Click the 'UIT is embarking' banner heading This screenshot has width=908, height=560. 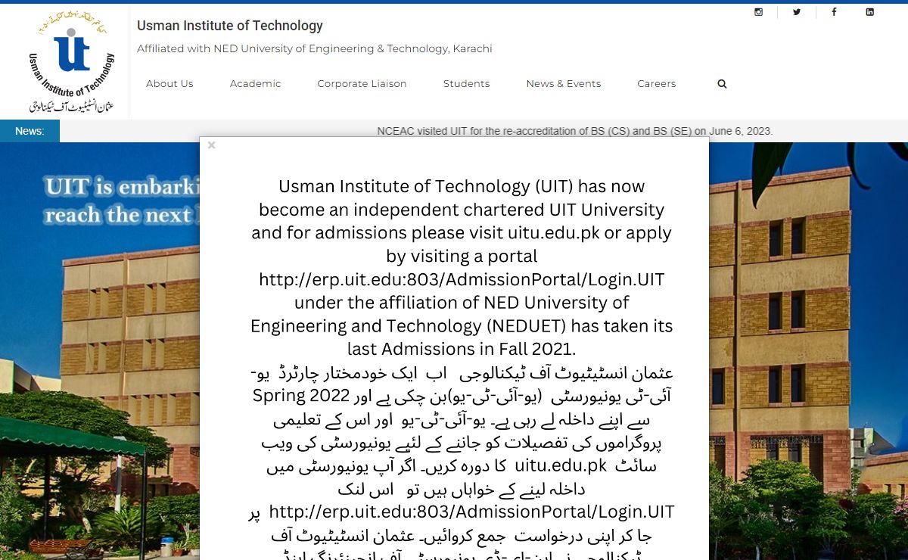pyautogui.click(x=122, y=187)
